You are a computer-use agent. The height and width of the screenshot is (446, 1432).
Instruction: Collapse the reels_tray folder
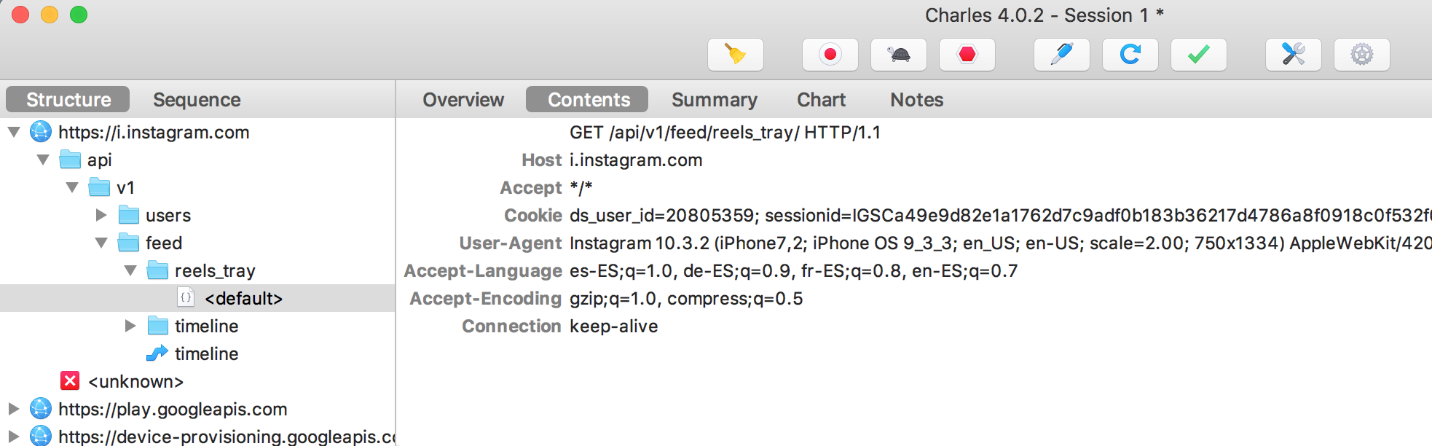[130, 270]
